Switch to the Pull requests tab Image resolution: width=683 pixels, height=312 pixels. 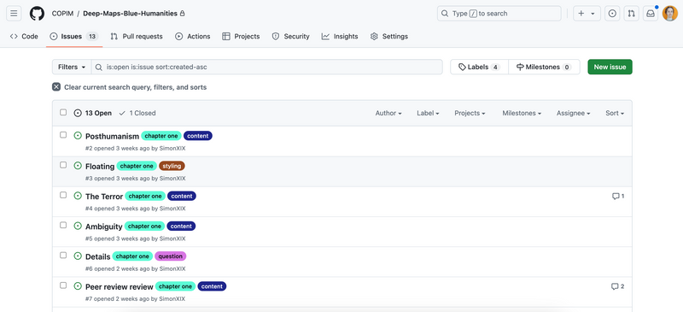137,36
